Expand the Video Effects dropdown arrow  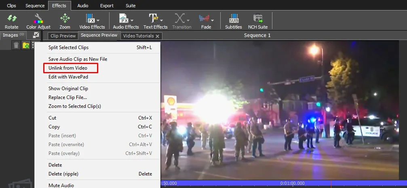pos(98,19)
